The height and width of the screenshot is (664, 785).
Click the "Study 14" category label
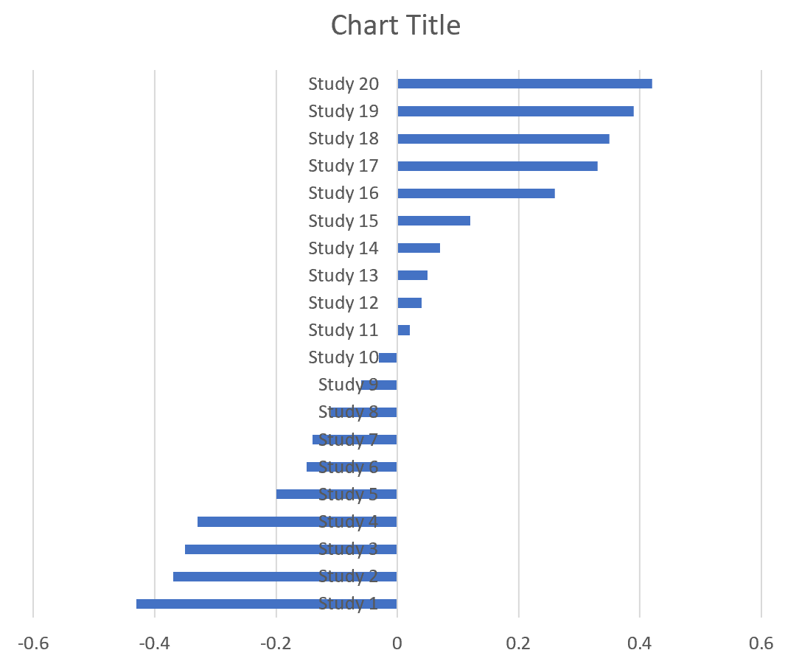[343, 248]
